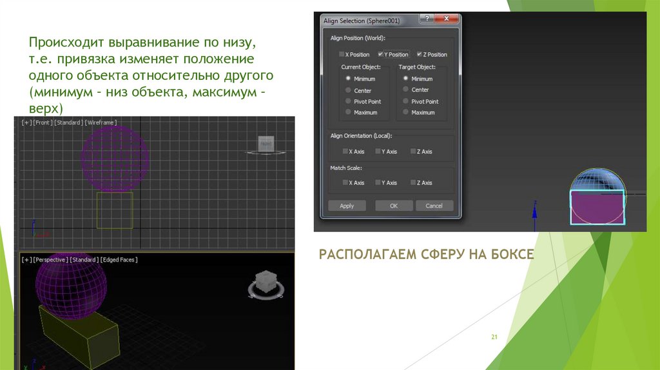660x370 pixels.
Task: Click the ViewCube in Front viewport
Action: pos(266,144)
